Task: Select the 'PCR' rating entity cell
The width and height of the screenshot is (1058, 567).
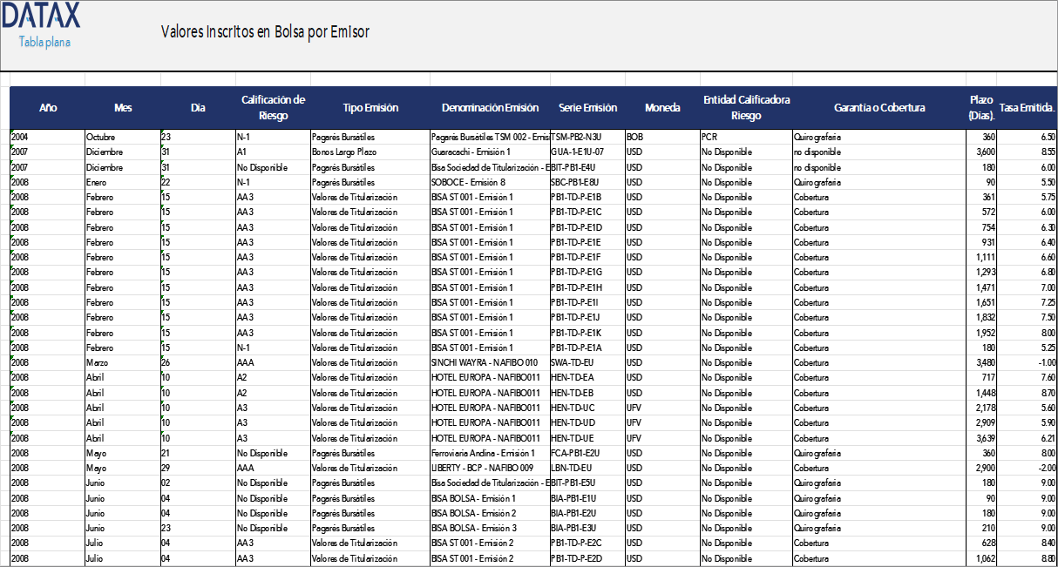Action: (x=709, y=137)
